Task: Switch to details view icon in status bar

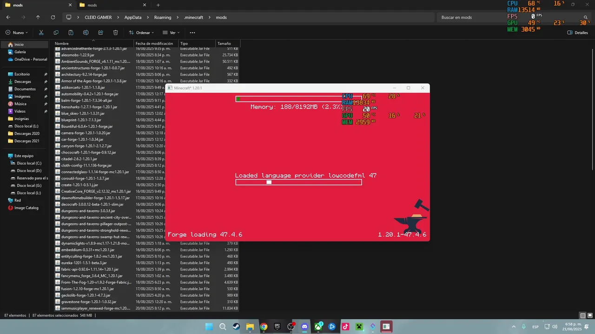Action: coord(583,315)
